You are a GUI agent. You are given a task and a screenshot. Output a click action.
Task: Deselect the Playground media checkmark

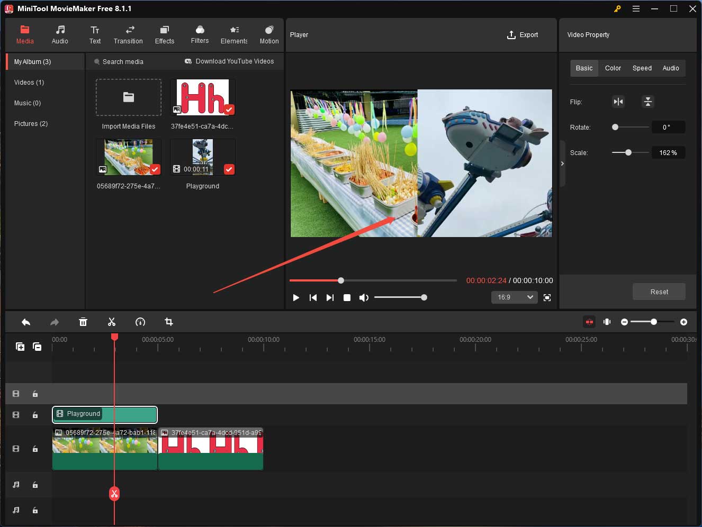(x=229, y=169)
